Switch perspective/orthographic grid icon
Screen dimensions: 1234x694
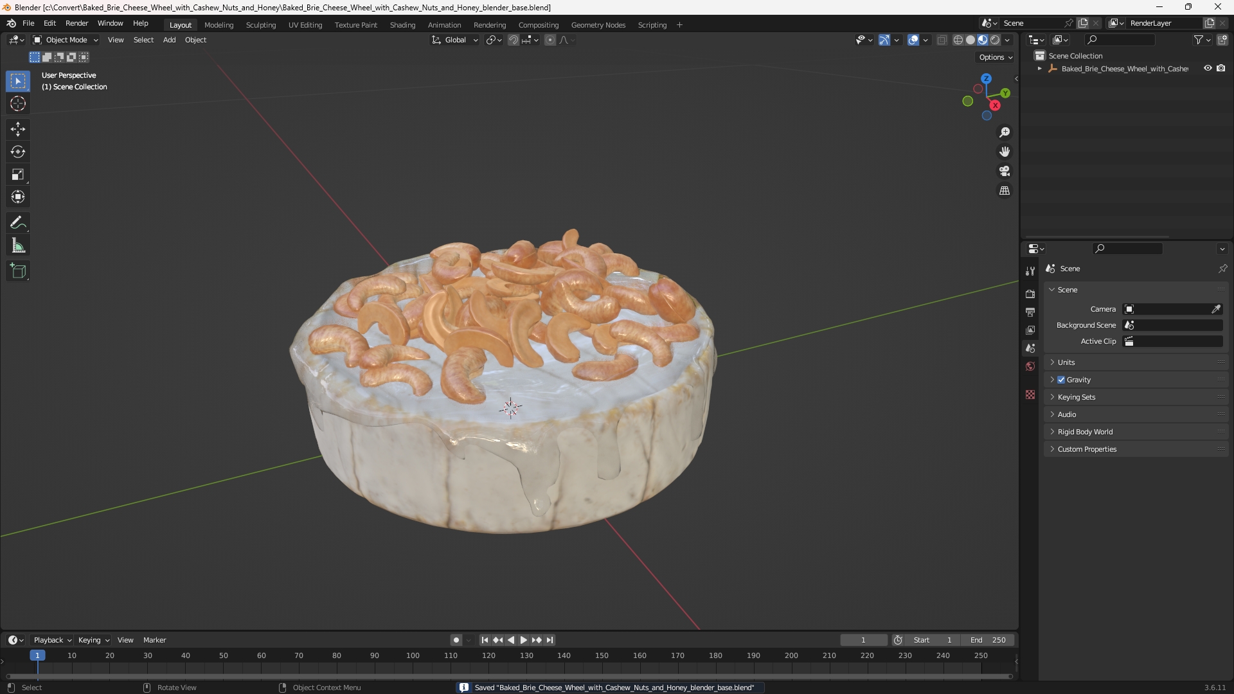point(1005,191)
